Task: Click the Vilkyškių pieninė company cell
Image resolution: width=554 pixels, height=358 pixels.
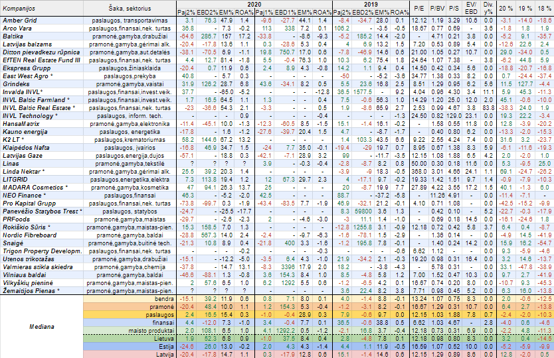Action: [27, 283]
